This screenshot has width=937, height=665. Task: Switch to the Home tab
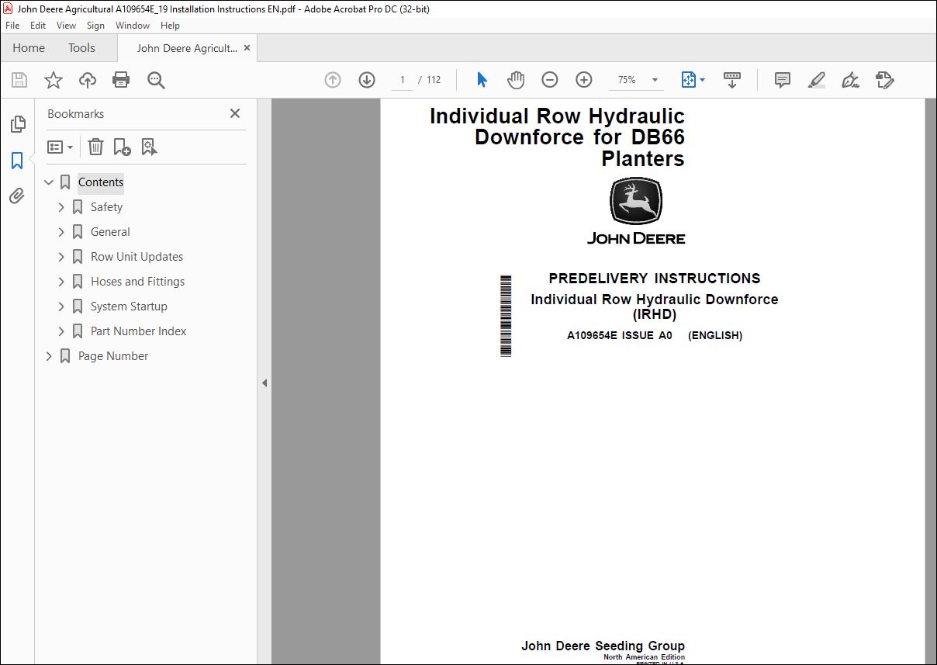click(29, 48)
